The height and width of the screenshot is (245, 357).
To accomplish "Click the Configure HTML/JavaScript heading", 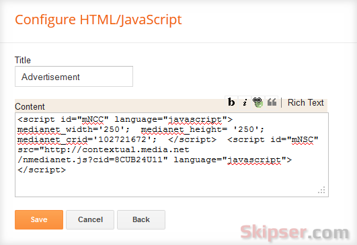I will 98,20.
